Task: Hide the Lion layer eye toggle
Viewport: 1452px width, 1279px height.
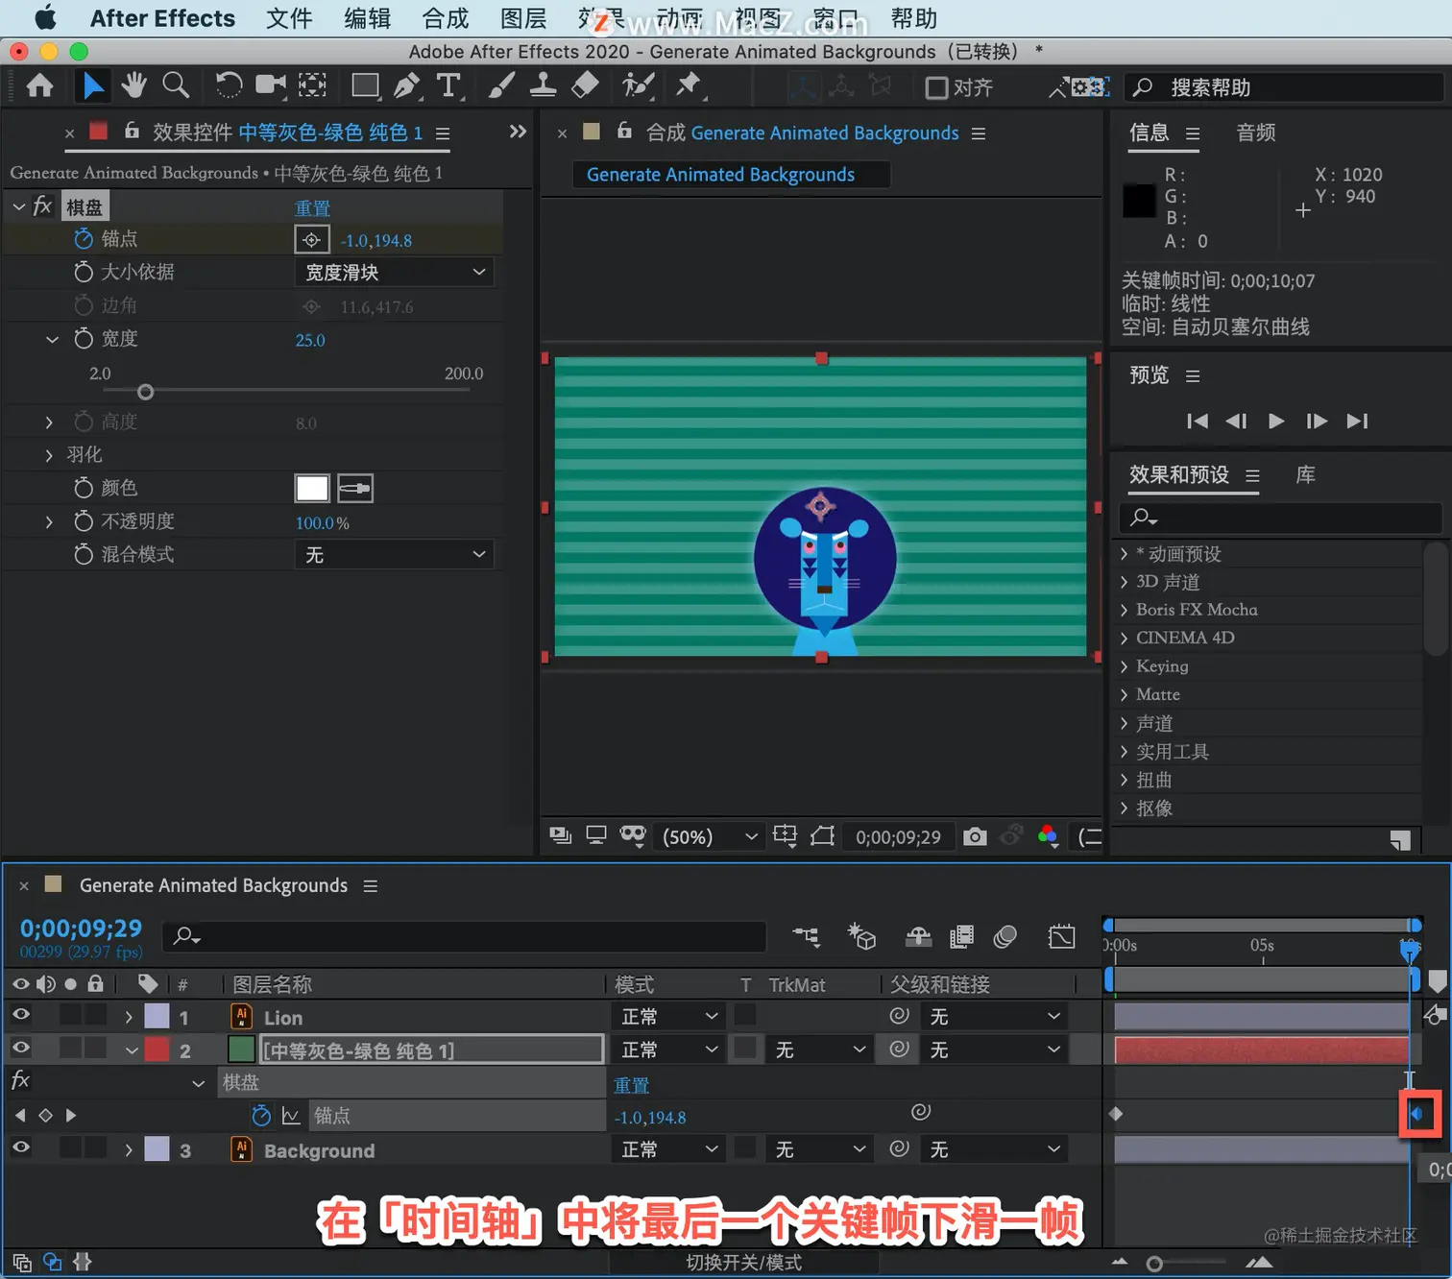Action: [x=20, y=1015]
